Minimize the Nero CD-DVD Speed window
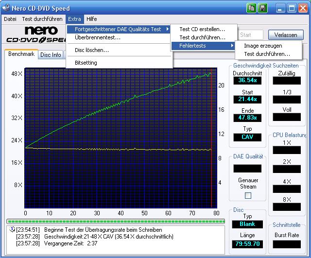Image resolution: width=311 pixels, height=258 pixels. 280,8
